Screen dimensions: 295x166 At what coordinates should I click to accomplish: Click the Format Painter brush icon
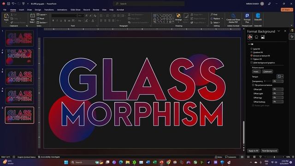coord(12,23)
